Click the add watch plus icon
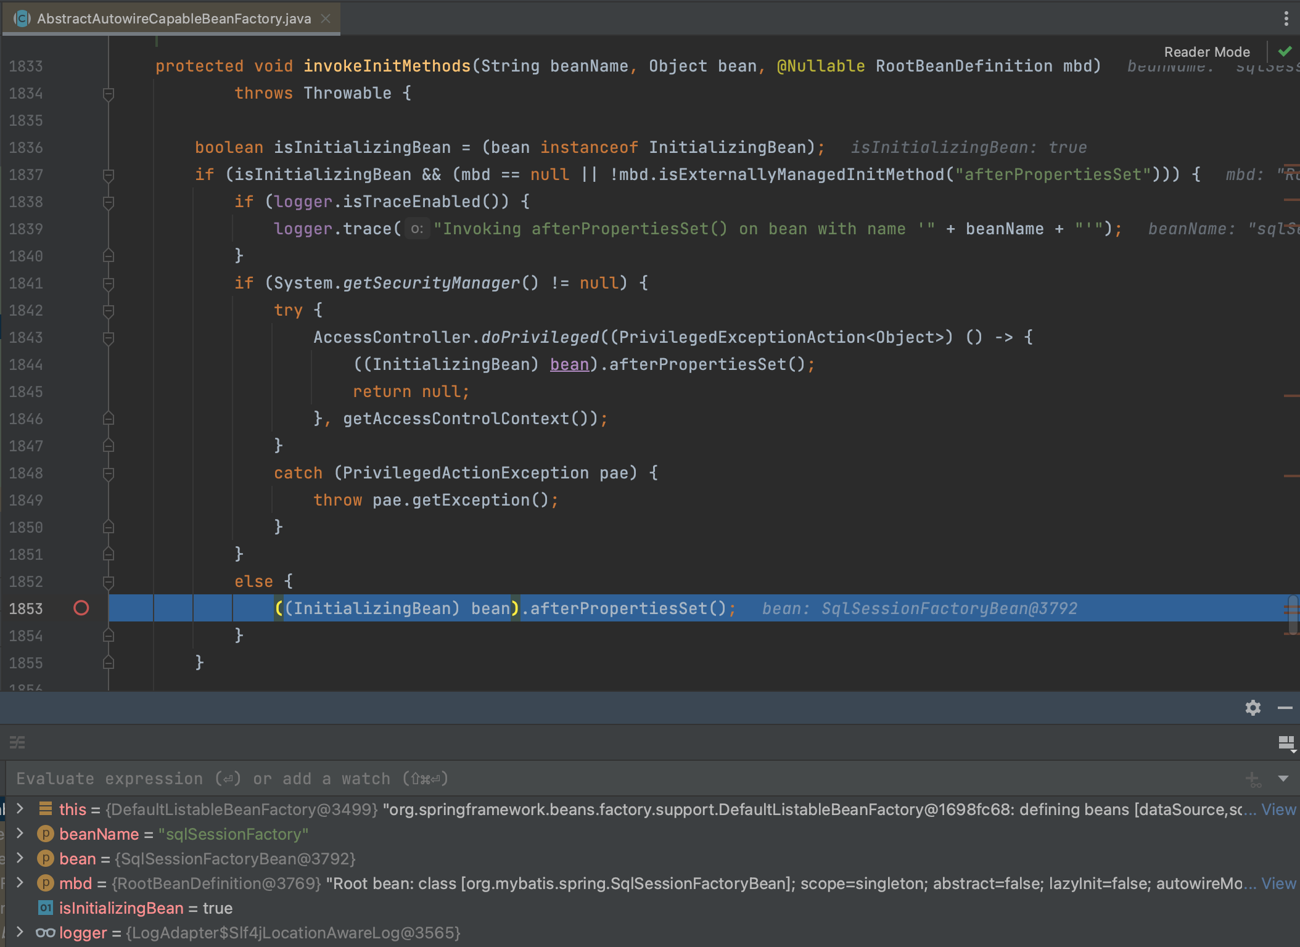This screenshot has height=947, width=1300. 1253,779
